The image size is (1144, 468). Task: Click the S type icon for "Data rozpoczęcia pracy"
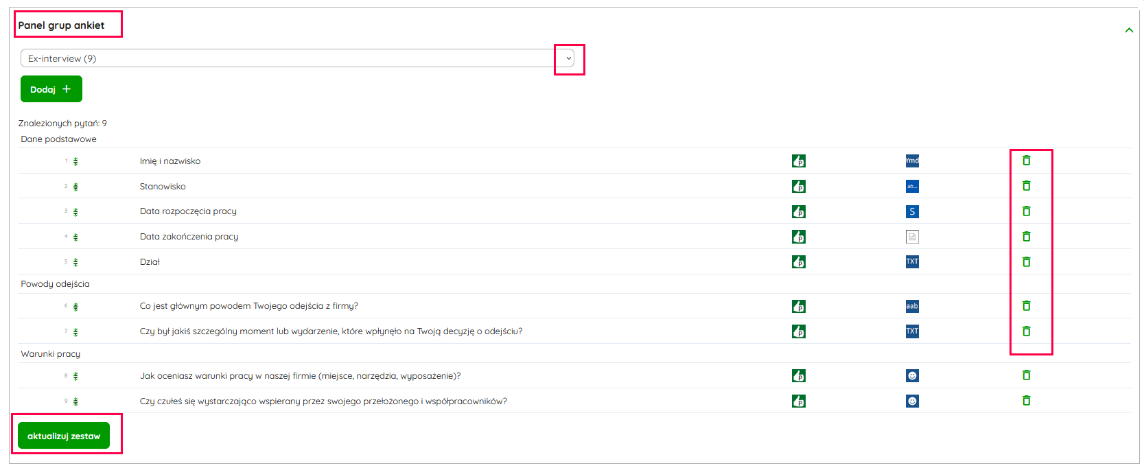click(912, 211)
